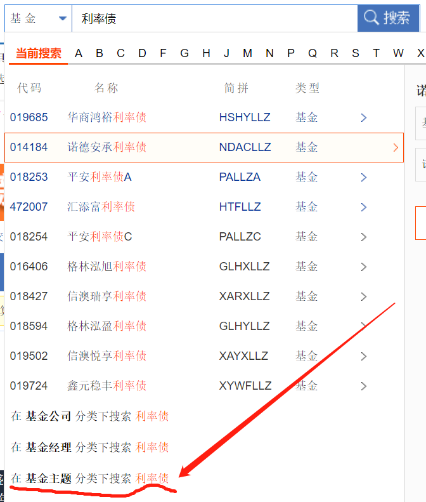
Task: Click pinyin abbreviation PALLZA
Action: (x=240, y=176)
